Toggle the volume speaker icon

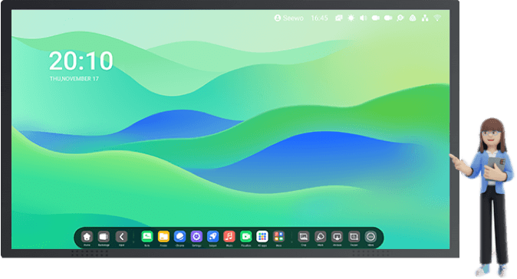pyautogui.click(x=364, y=18)
